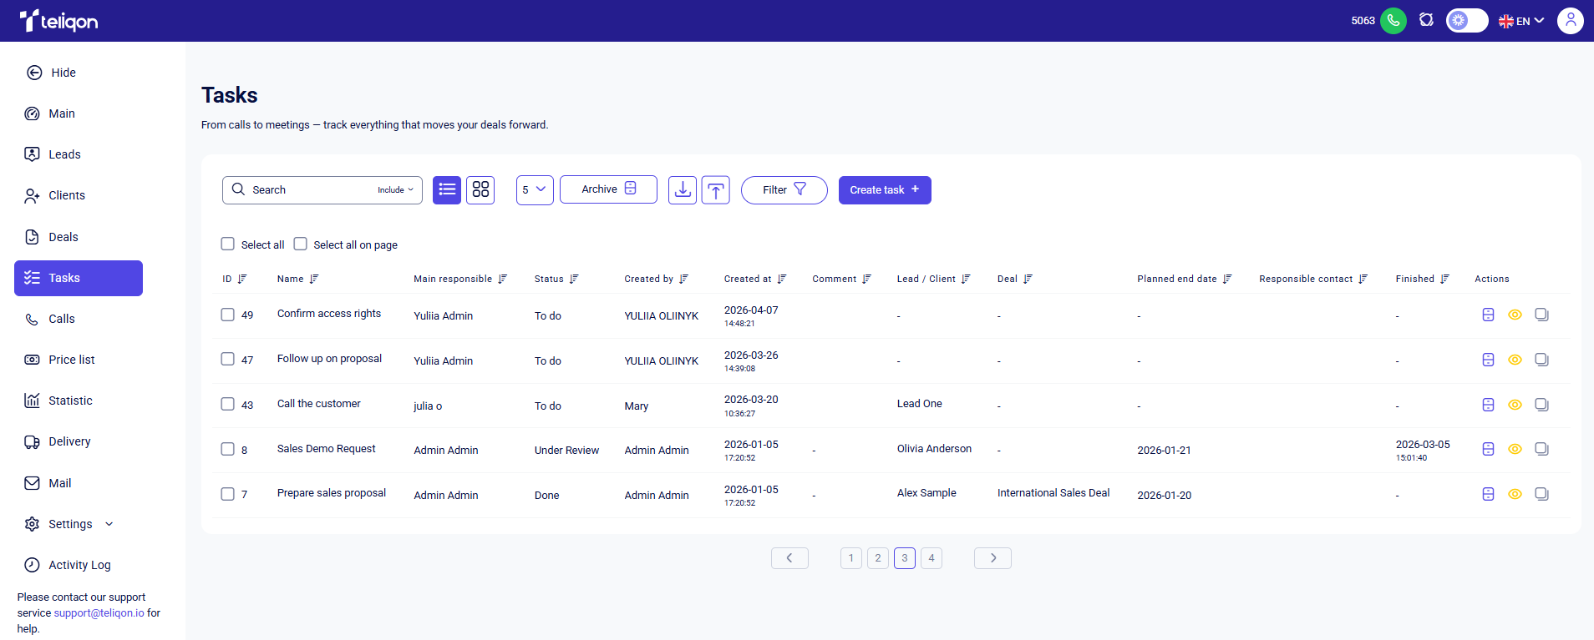
Task: Open the Mail section
Action: (x=48, y=483)
